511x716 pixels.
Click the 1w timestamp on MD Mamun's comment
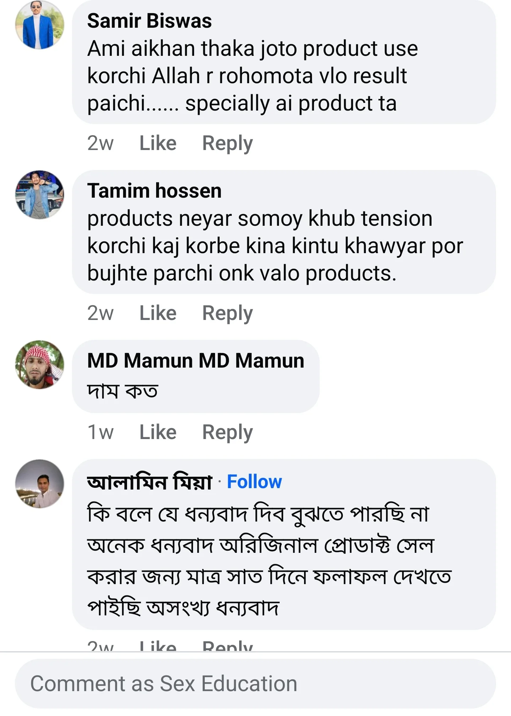click(x=100, y=432)
